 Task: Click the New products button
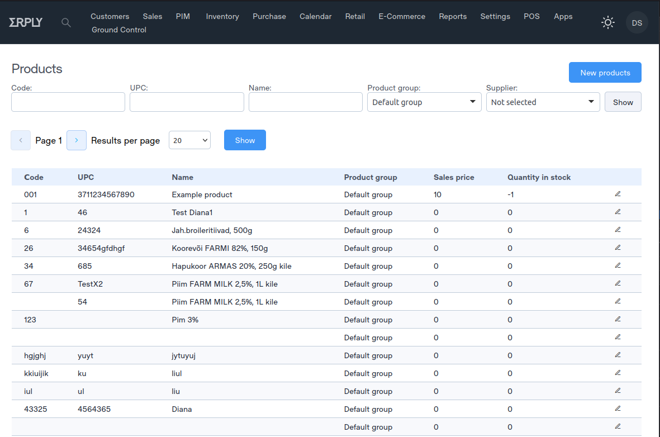pyautogui.click(x=605, y=73)
